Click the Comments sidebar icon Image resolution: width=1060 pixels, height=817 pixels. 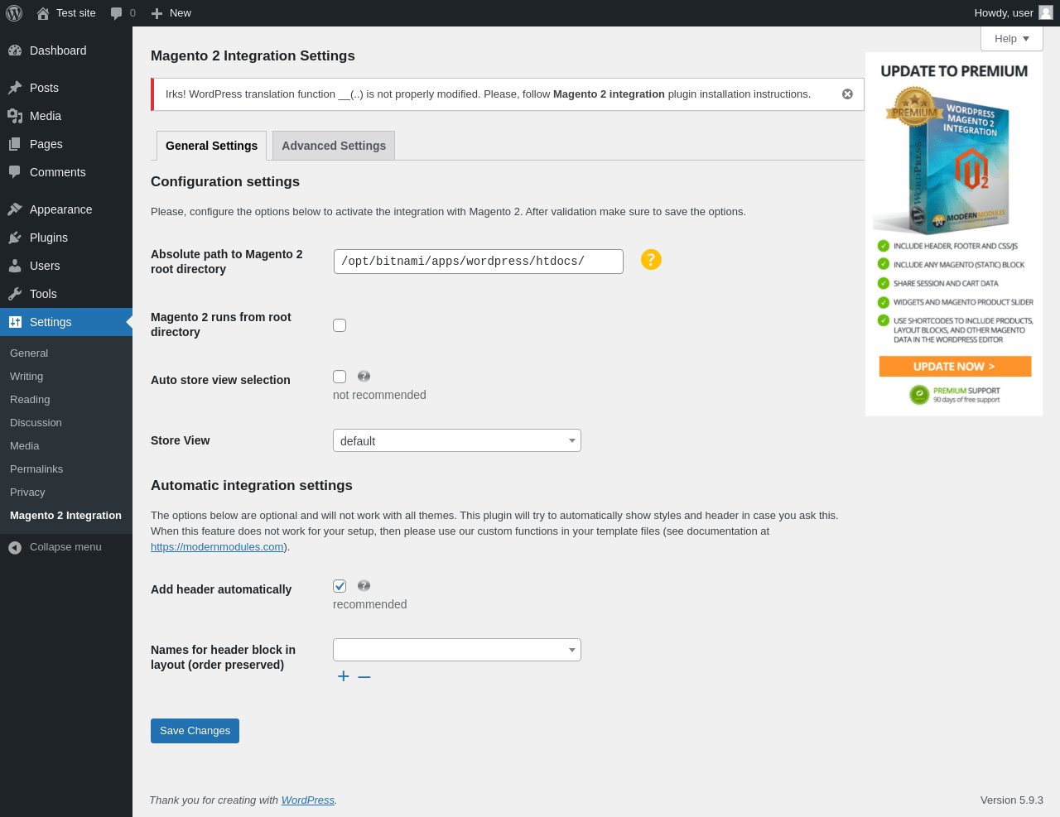(x=15, y=172)
